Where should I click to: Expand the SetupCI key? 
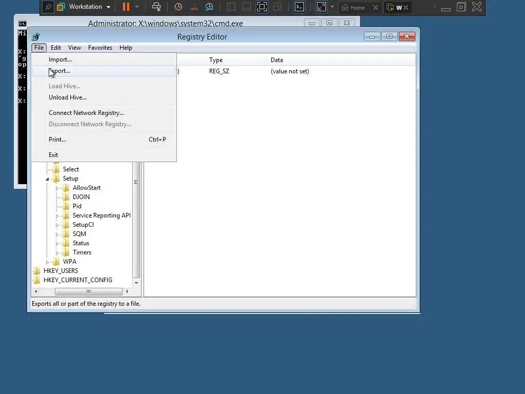tap(57, 225)
